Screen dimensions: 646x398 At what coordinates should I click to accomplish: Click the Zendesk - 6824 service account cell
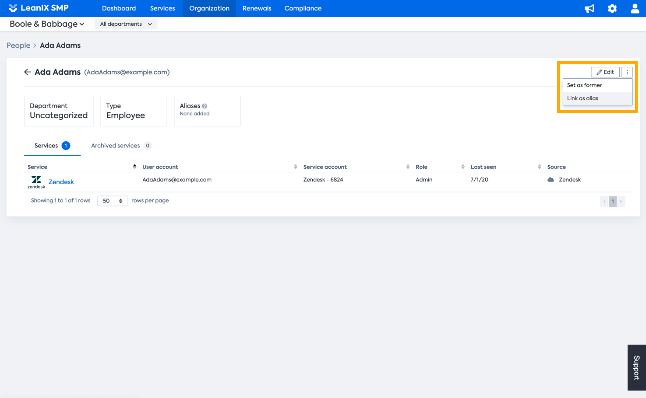[x=323, y=180]
